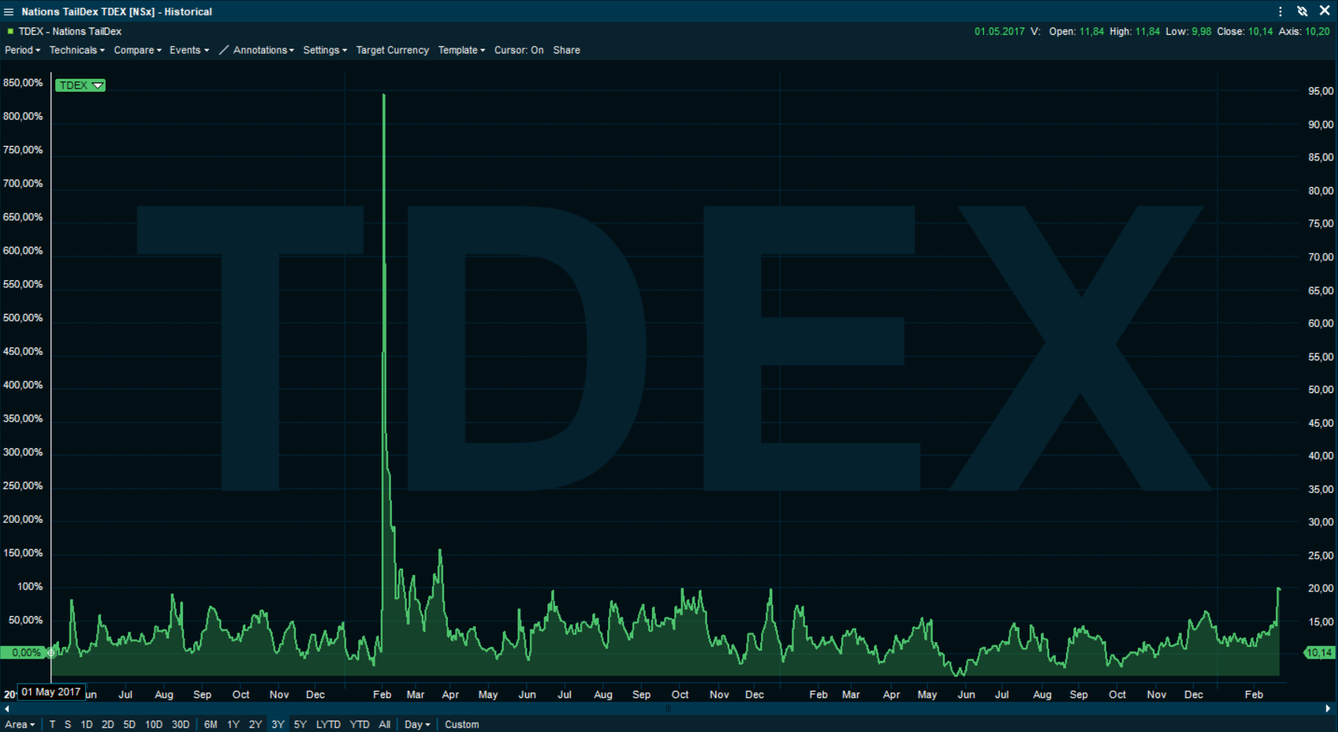Click the 10,14 current price axis marker
1338x732 pixels.
tap(1319, 653)
